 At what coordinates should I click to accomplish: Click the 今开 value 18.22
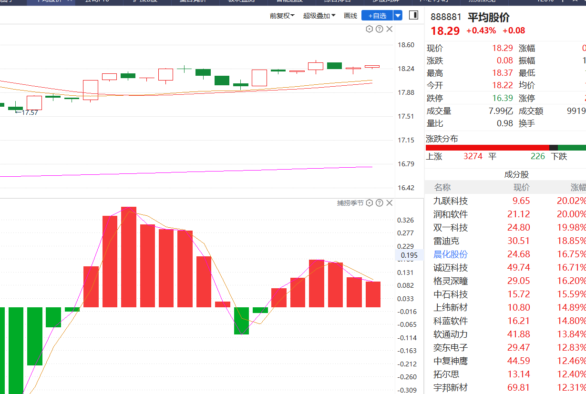pyautogui.click(x=503, y=85)
